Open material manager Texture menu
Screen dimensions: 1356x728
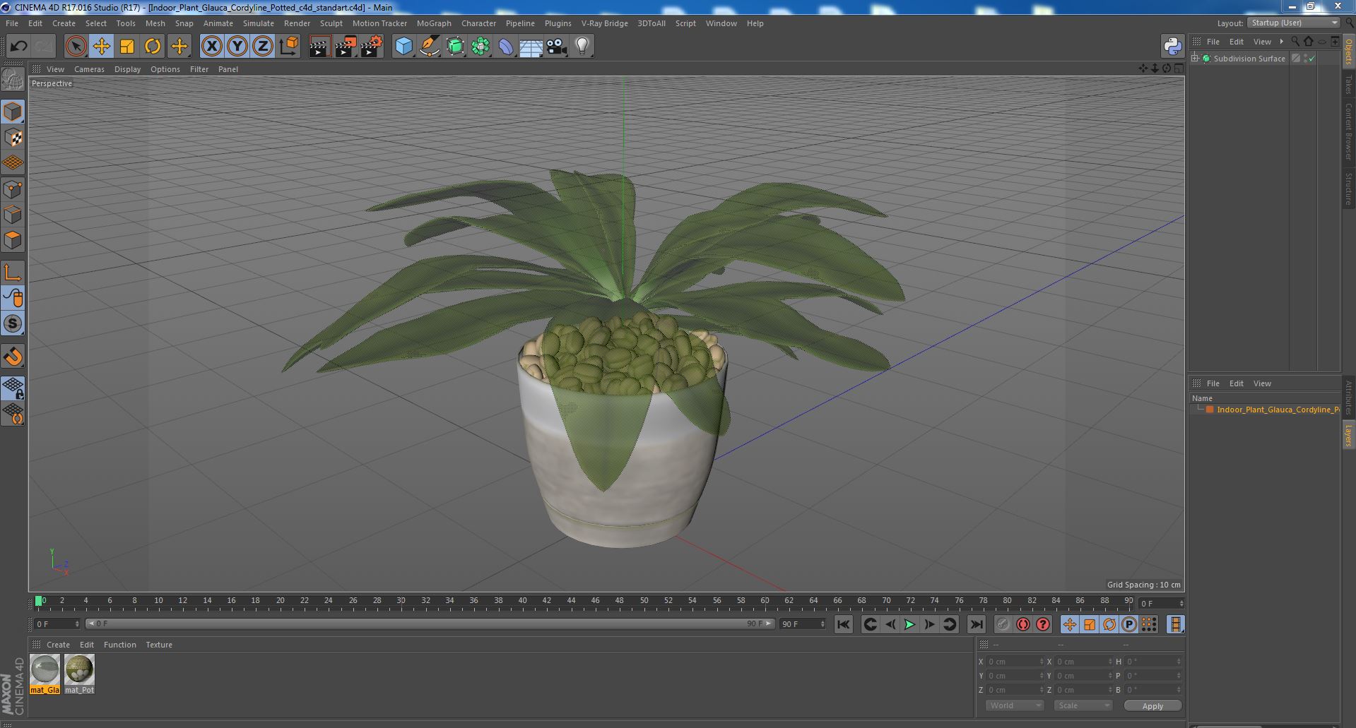pyautogui.click(x=159, y=645)
